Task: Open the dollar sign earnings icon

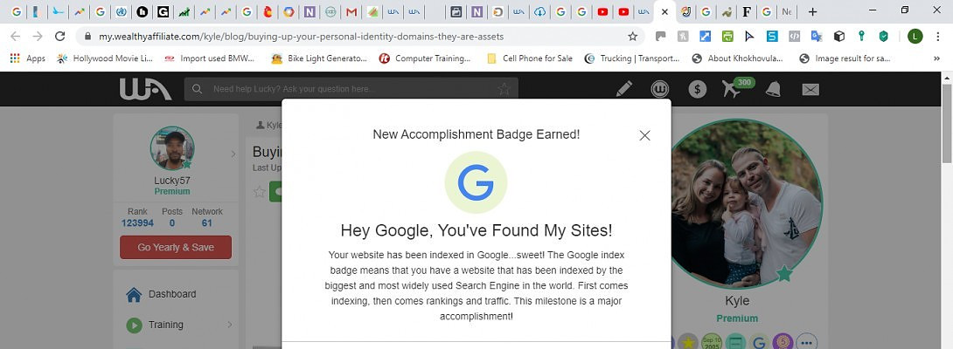Action: pos(697,89)
